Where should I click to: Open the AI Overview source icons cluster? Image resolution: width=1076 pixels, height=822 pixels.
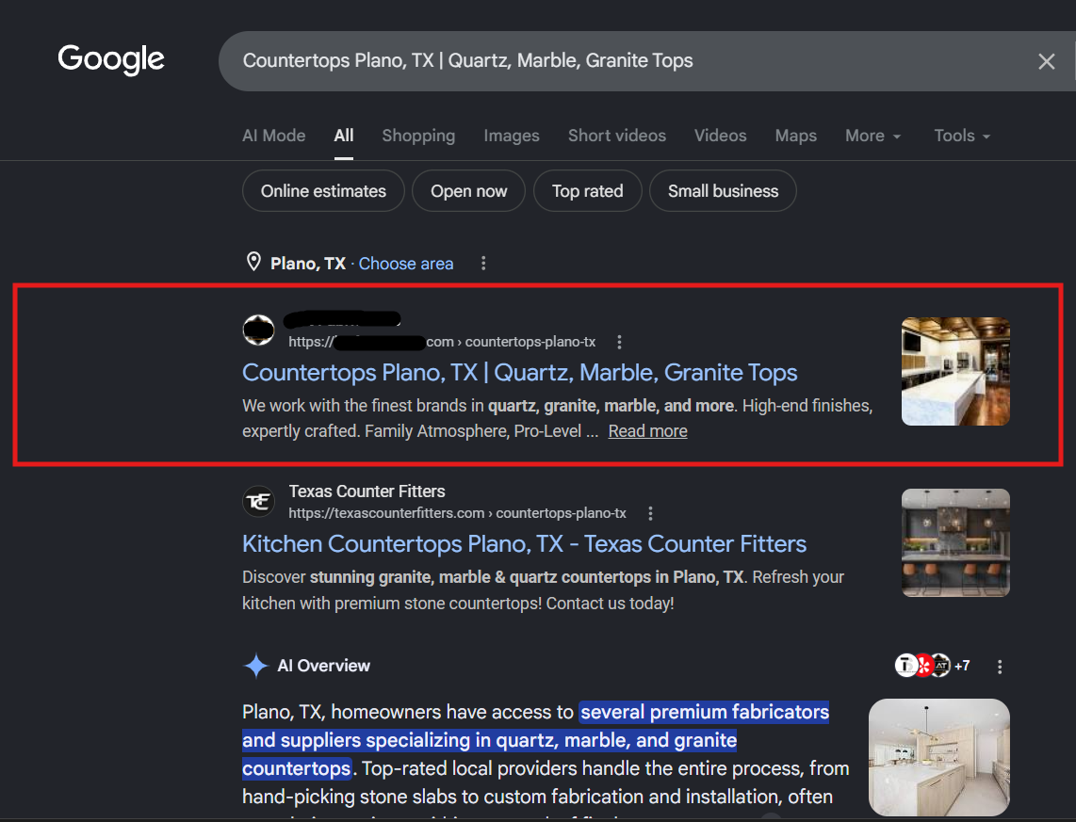click(x=922, y=666)
